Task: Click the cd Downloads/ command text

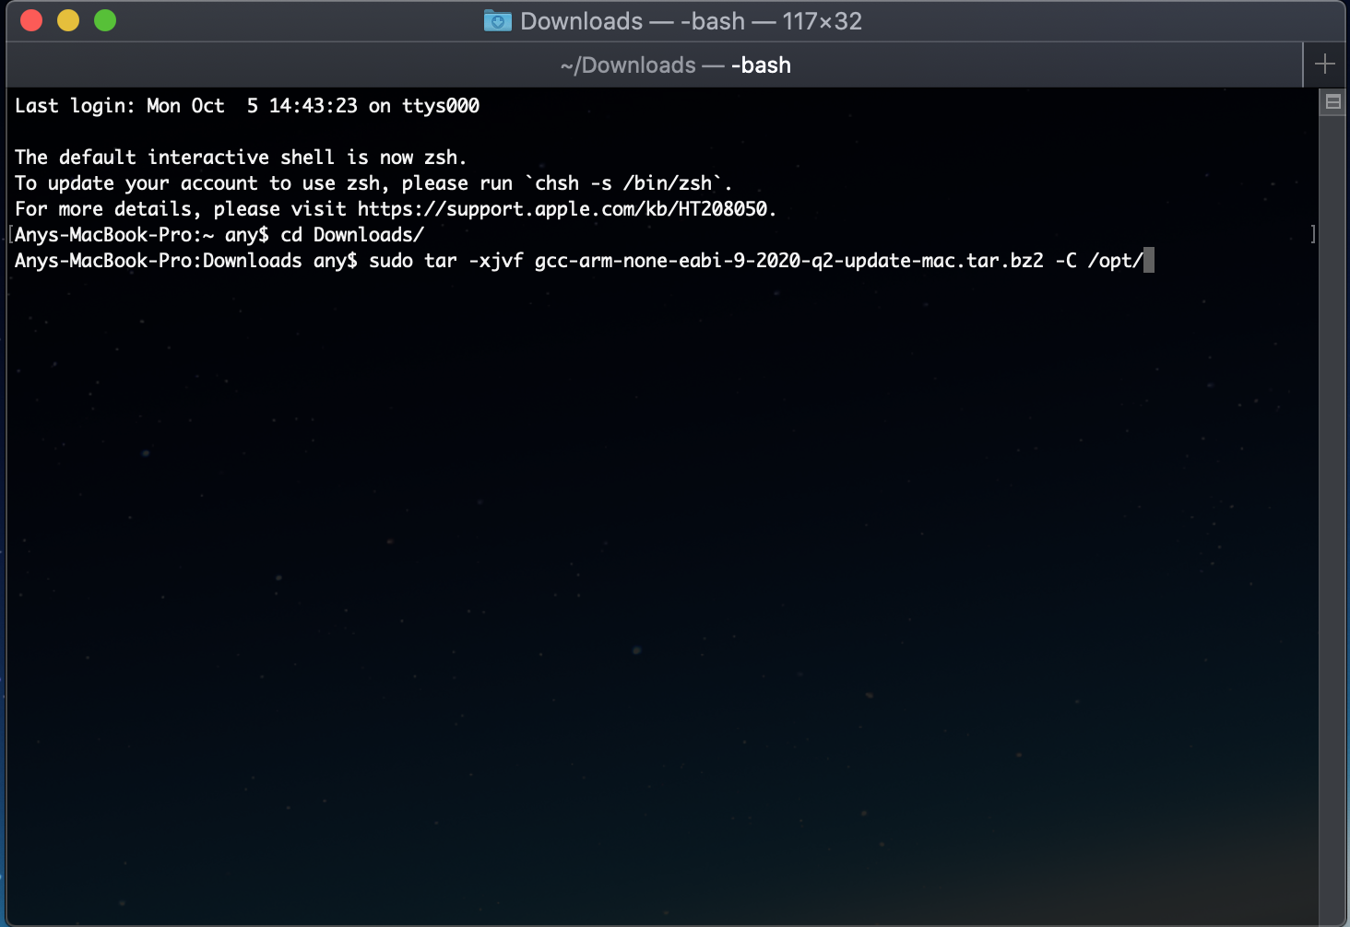Action: [x=351, y=235]
